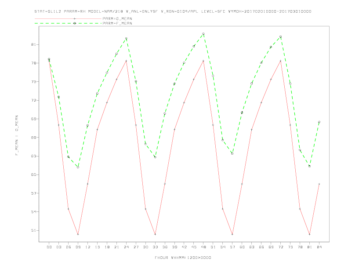Click the 69 tick label on the y-axis

coord(33,119)
